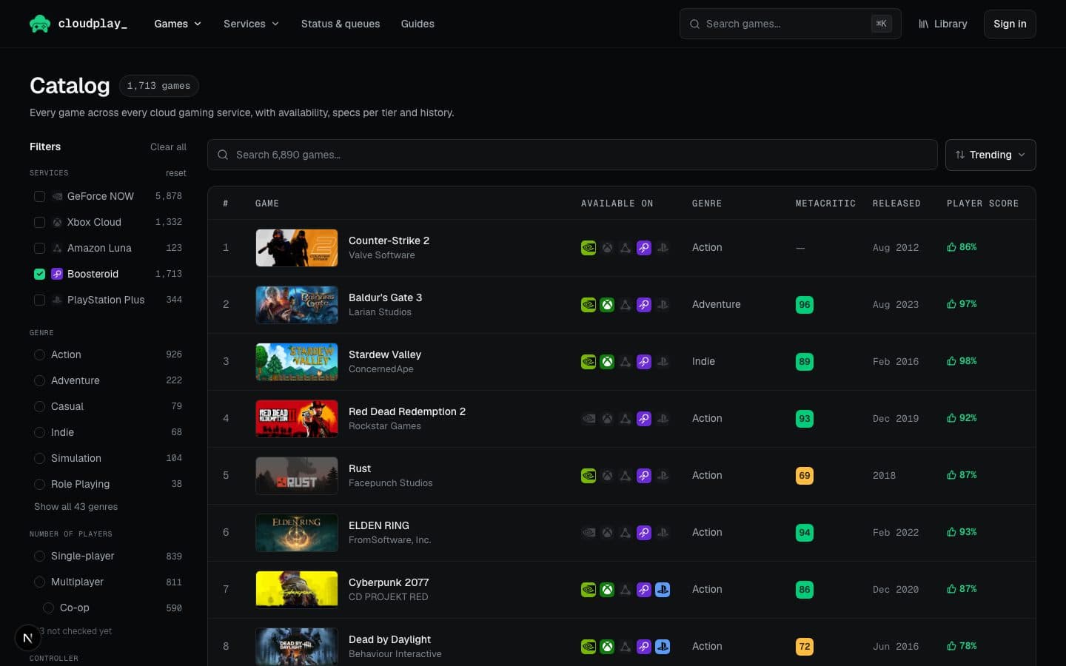Image resolution: width=1066 pixels, height=666 pixels.
Task: Click PlayStation icon in Dead by Daylight row
Action: [663, 647]
